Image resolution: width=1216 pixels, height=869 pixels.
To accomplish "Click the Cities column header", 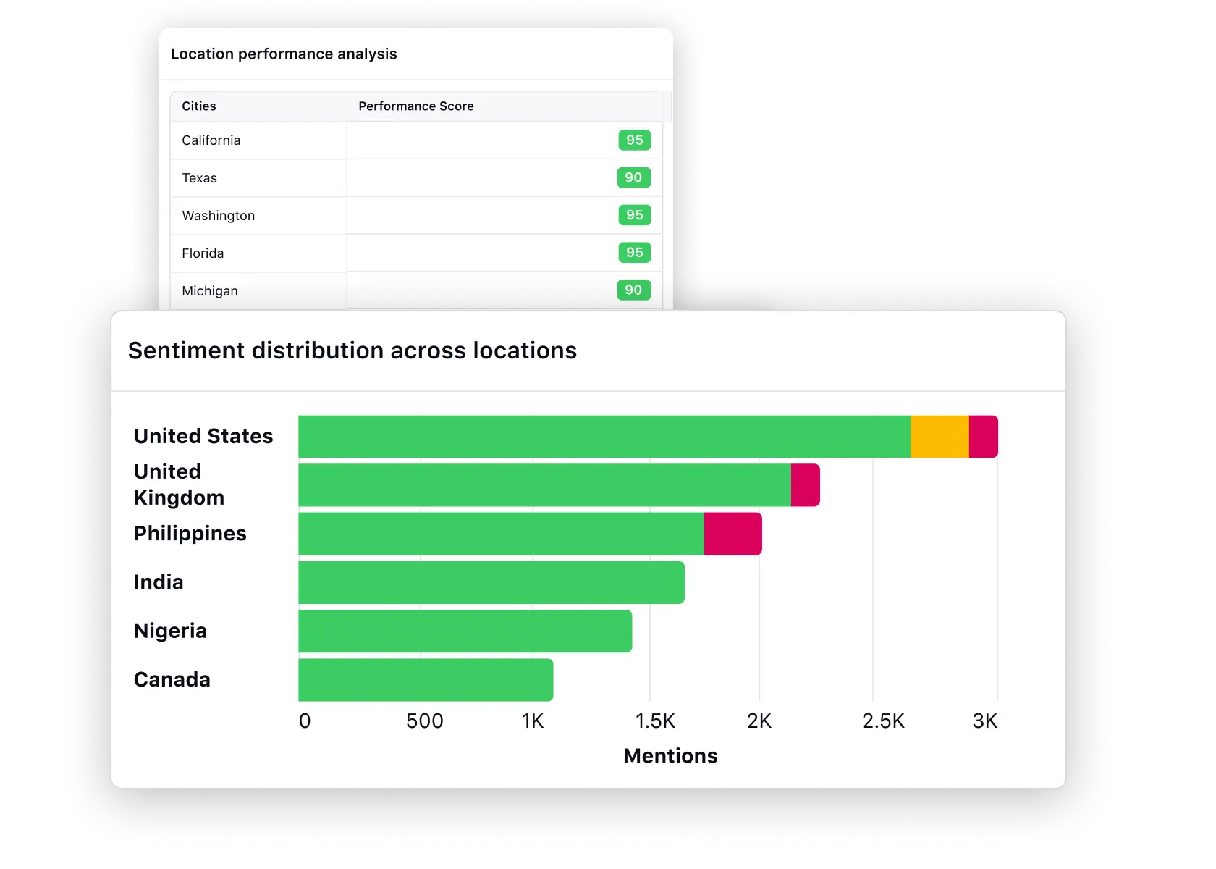I will click(x=198, y=106).
